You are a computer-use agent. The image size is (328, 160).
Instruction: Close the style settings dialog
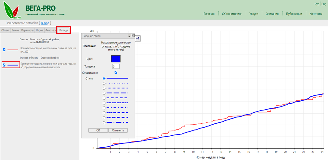133,36
